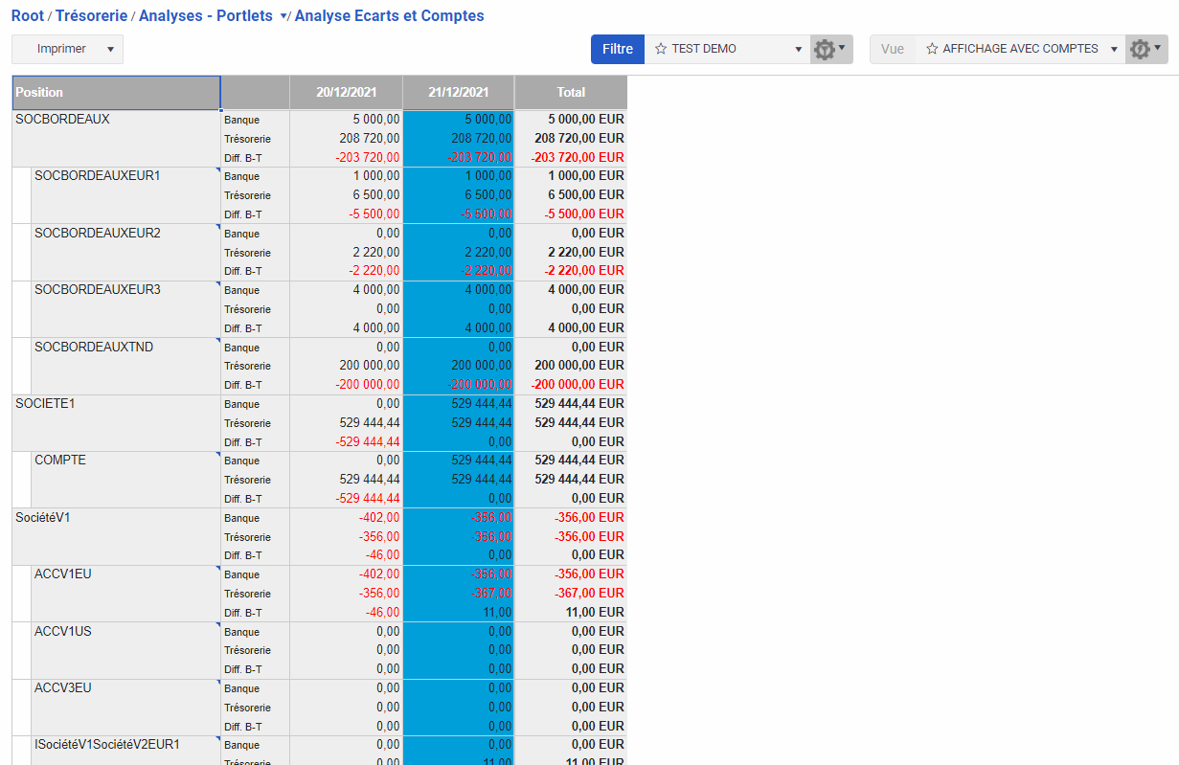Image resolution: width=1179 pixels, height=765 pixels.
Task: Open the Analyses - Portlets breadcrumb arrow
Action: (283, 16)
